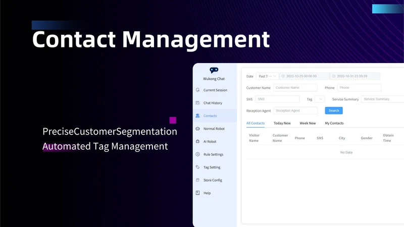Open Store Config menu label
The image size is (404, 227).
(x=213, y=180)
